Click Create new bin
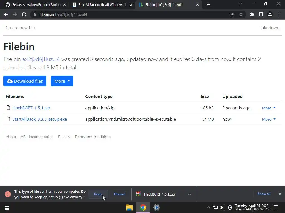 20,28
